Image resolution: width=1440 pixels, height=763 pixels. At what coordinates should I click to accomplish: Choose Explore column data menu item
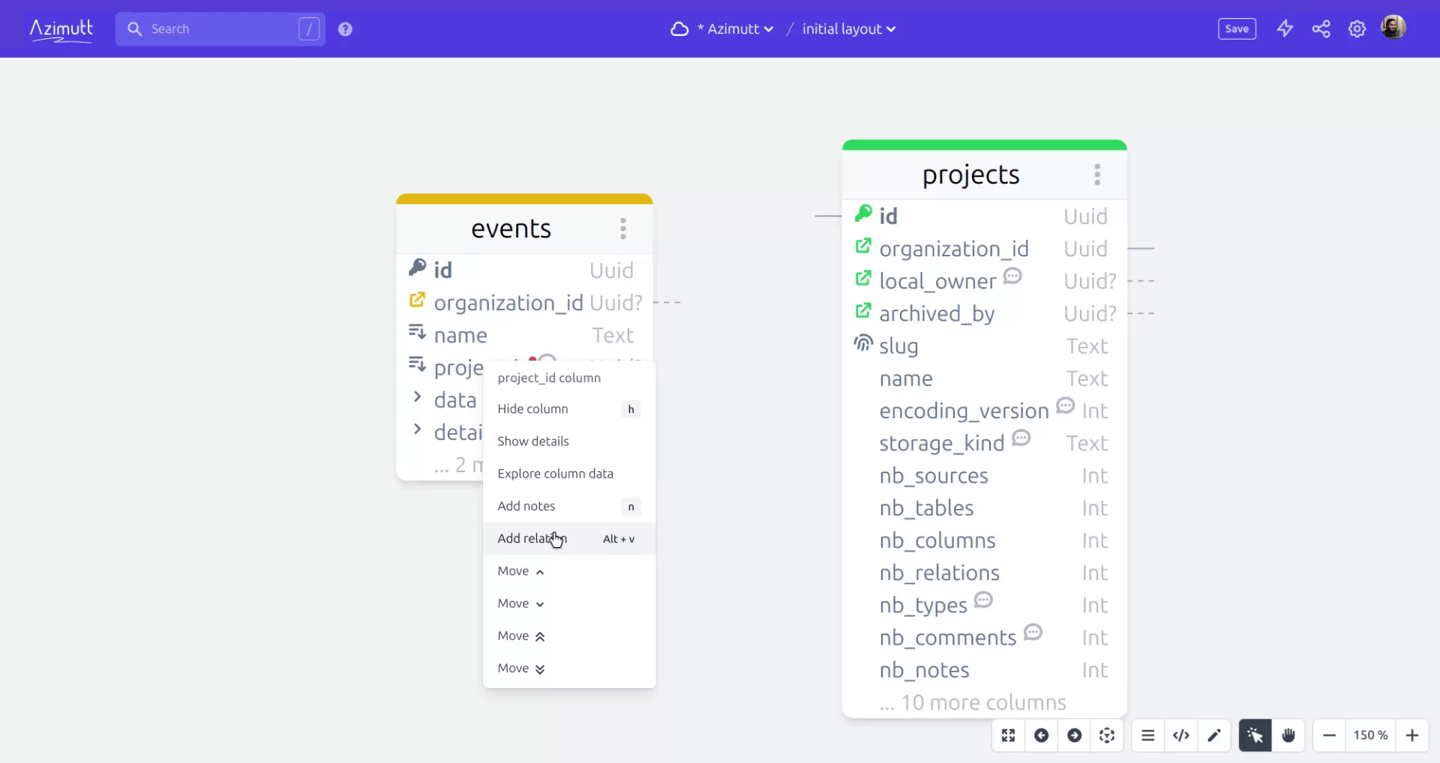(555, 474)
